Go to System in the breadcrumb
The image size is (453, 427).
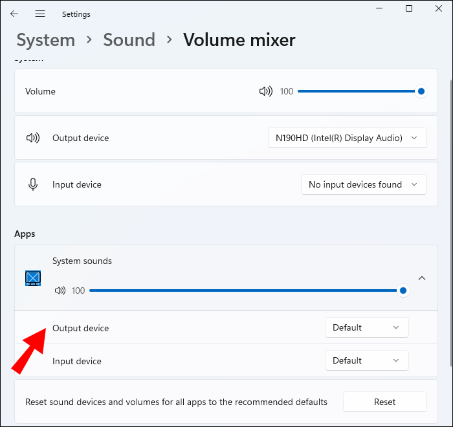(45, 40)
